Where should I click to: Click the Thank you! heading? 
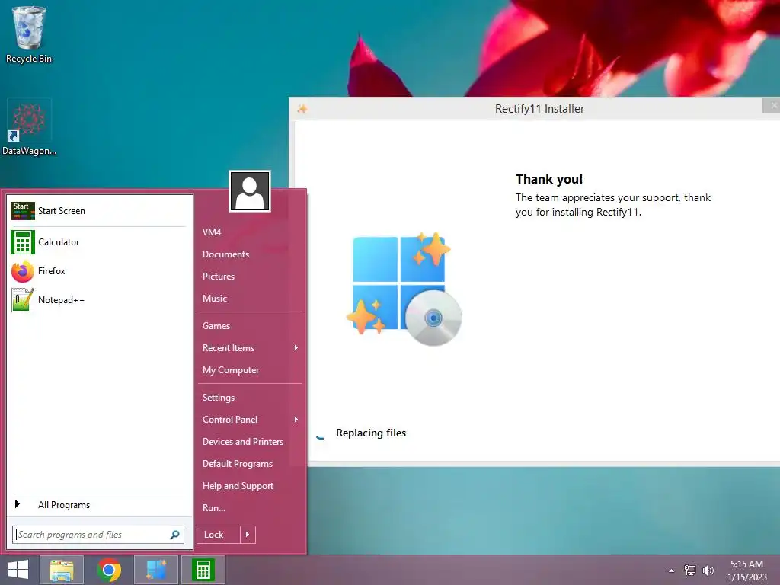549,179
